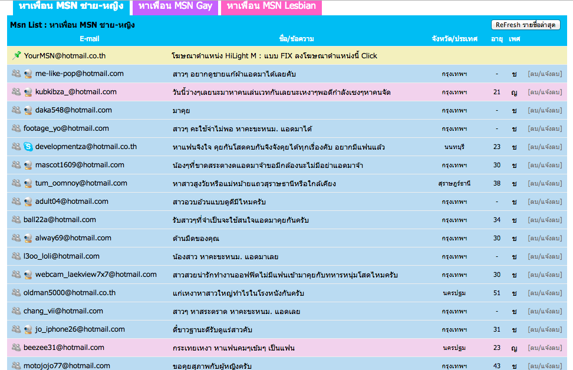Screen dimensions: 573x370
Task: Click the people icon for mascot1609@hotmail.com
Action: 16,165
